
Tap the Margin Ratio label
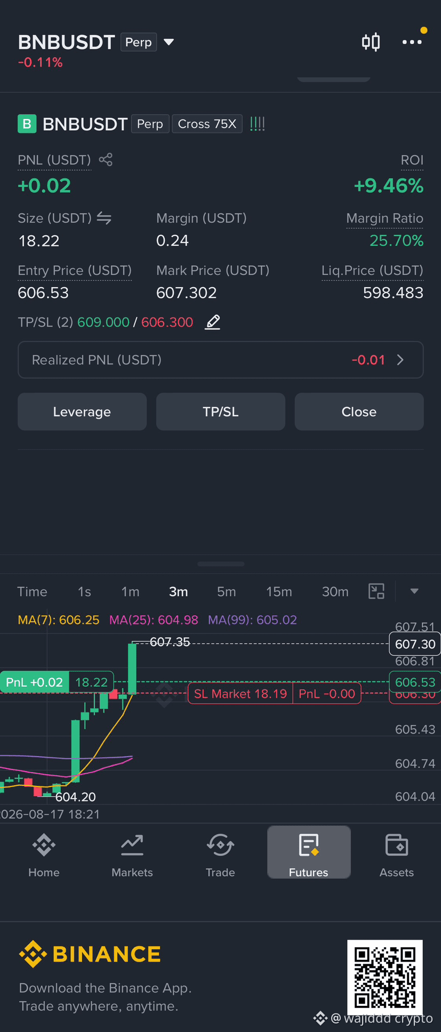(x=384, y=218)
